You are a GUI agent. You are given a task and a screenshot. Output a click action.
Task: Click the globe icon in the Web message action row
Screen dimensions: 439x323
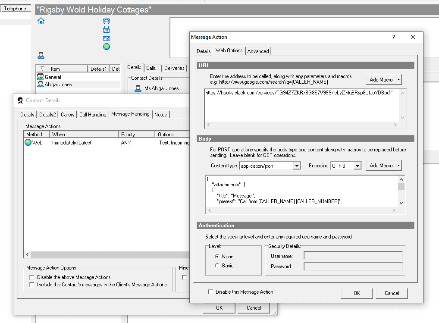pos(28,142)
